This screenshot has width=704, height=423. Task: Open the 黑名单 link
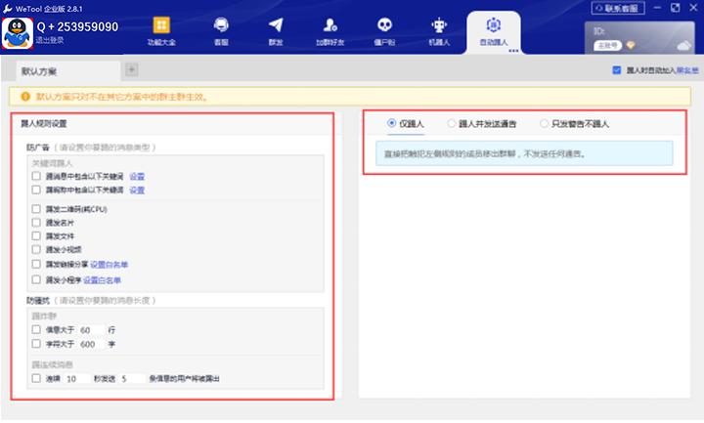(x=687, y=70)
